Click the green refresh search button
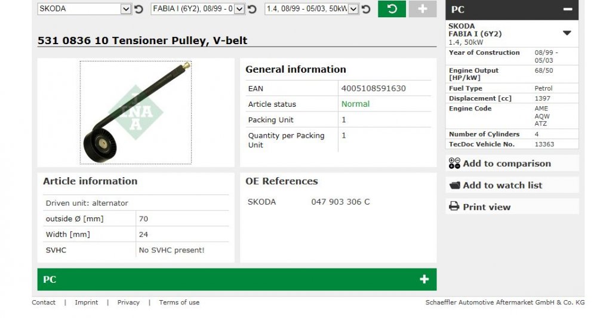597x318 pixels. (392, 9)
